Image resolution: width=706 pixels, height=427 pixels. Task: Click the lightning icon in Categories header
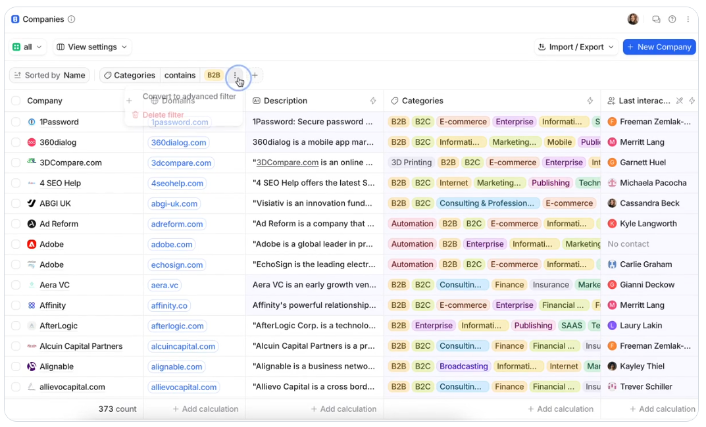[x=590, y=101]
